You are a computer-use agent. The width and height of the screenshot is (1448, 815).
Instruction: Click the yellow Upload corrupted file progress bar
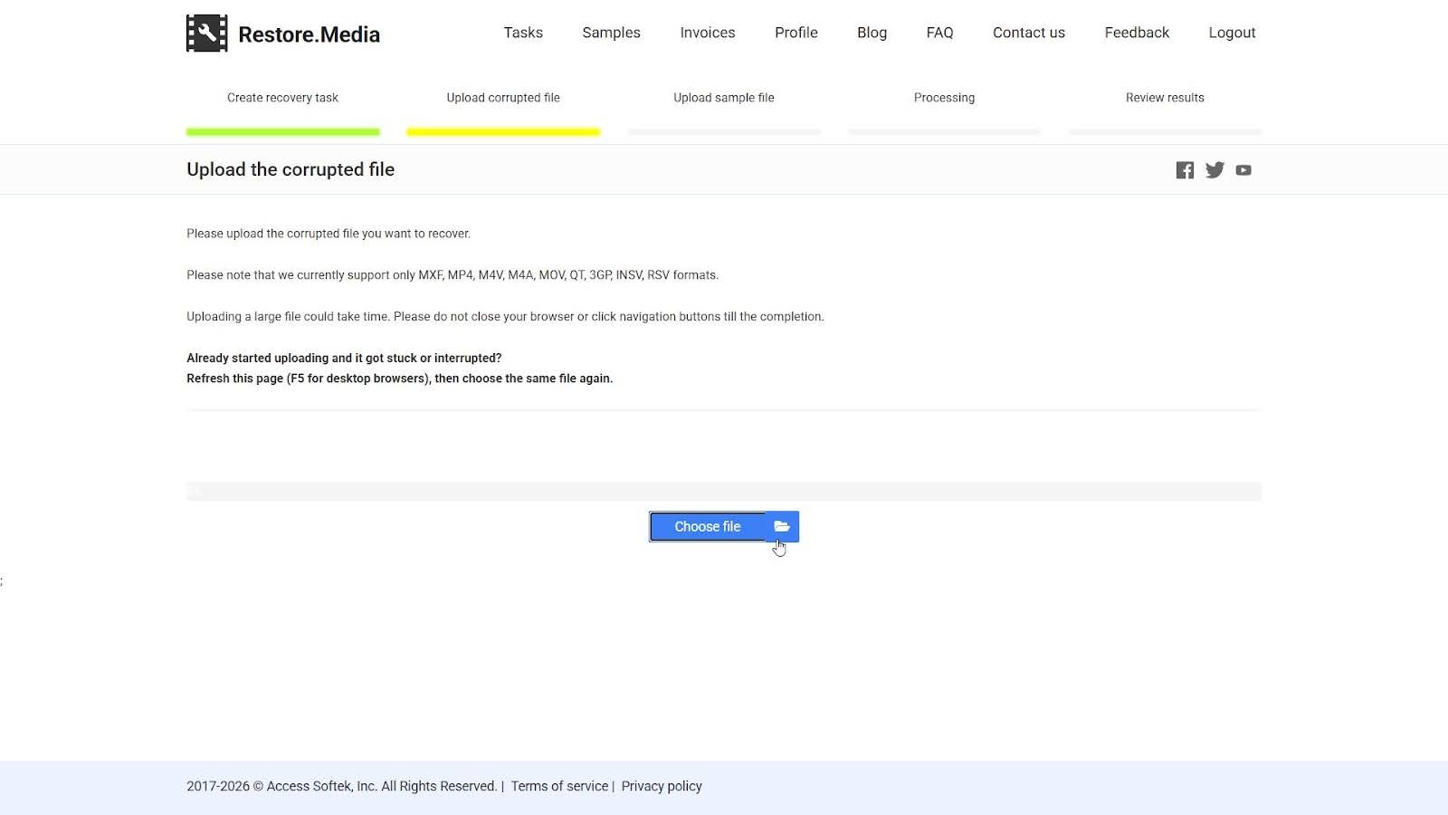click(503, 131)
